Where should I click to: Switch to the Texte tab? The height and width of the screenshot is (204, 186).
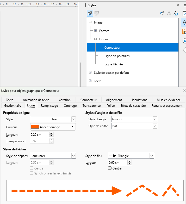click(10, 100)
